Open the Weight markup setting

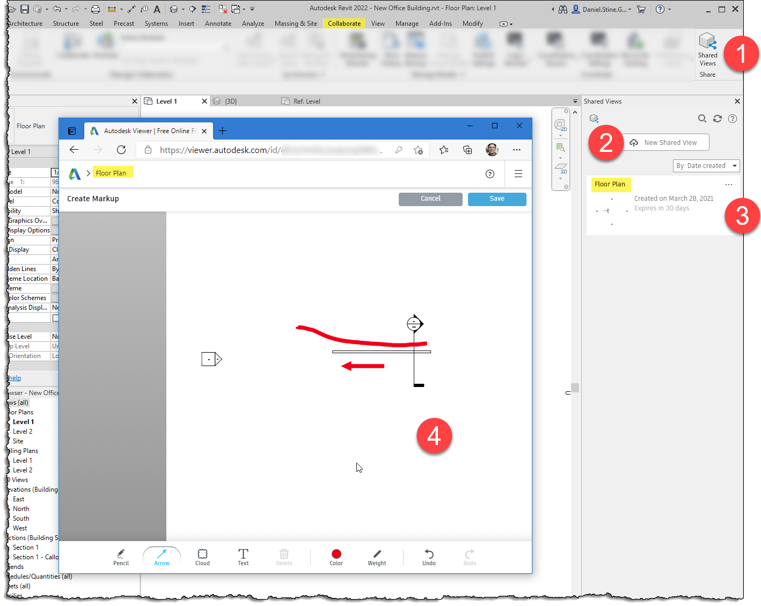click(377, 557)
